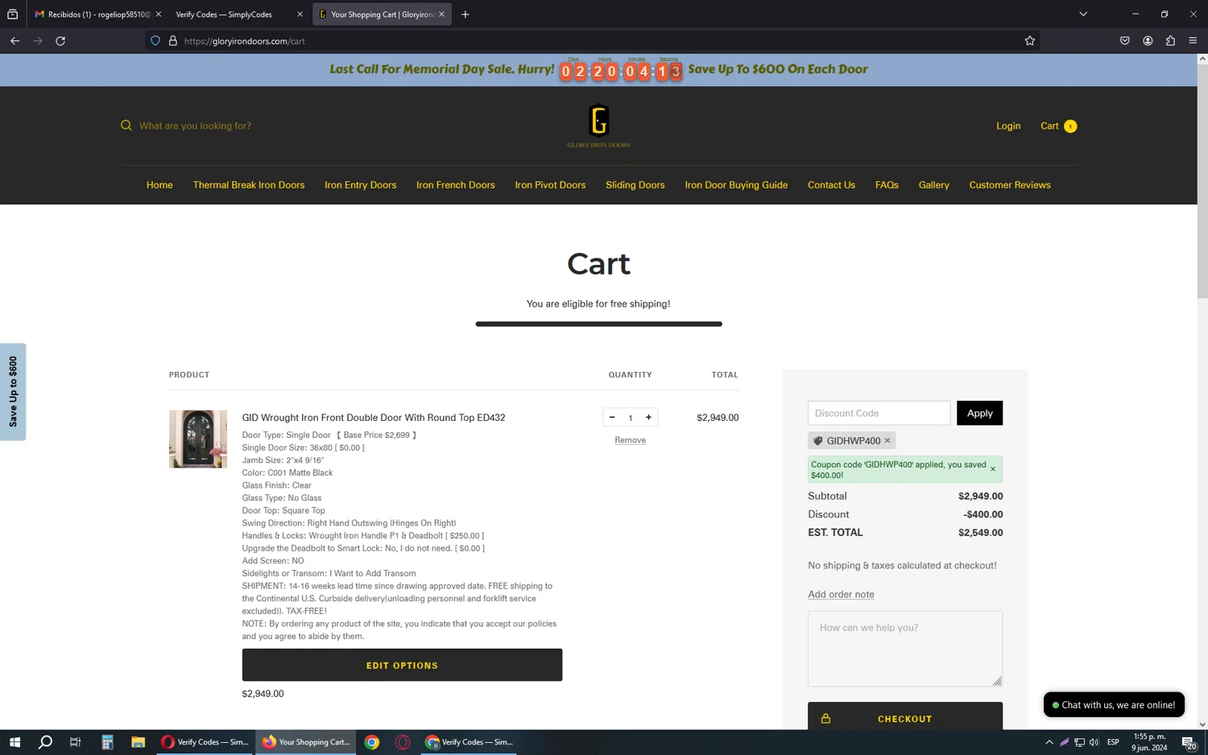Open the Cart with item count badge
Screen dimensions: 1208x755
click(x=1058, y=126)
